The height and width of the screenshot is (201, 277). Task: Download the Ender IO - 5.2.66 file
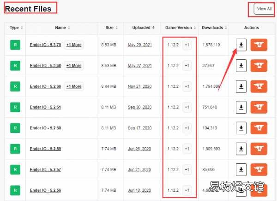point(241,86)
